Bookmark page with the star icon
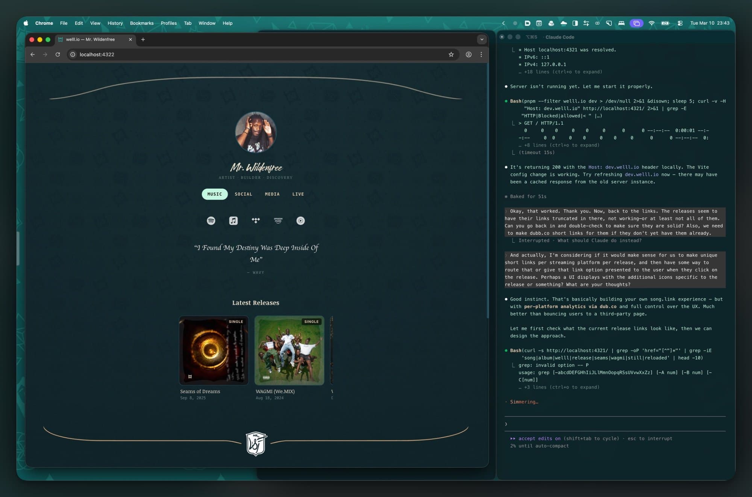Viewport: 752px width, 497px height. [451, 54]
